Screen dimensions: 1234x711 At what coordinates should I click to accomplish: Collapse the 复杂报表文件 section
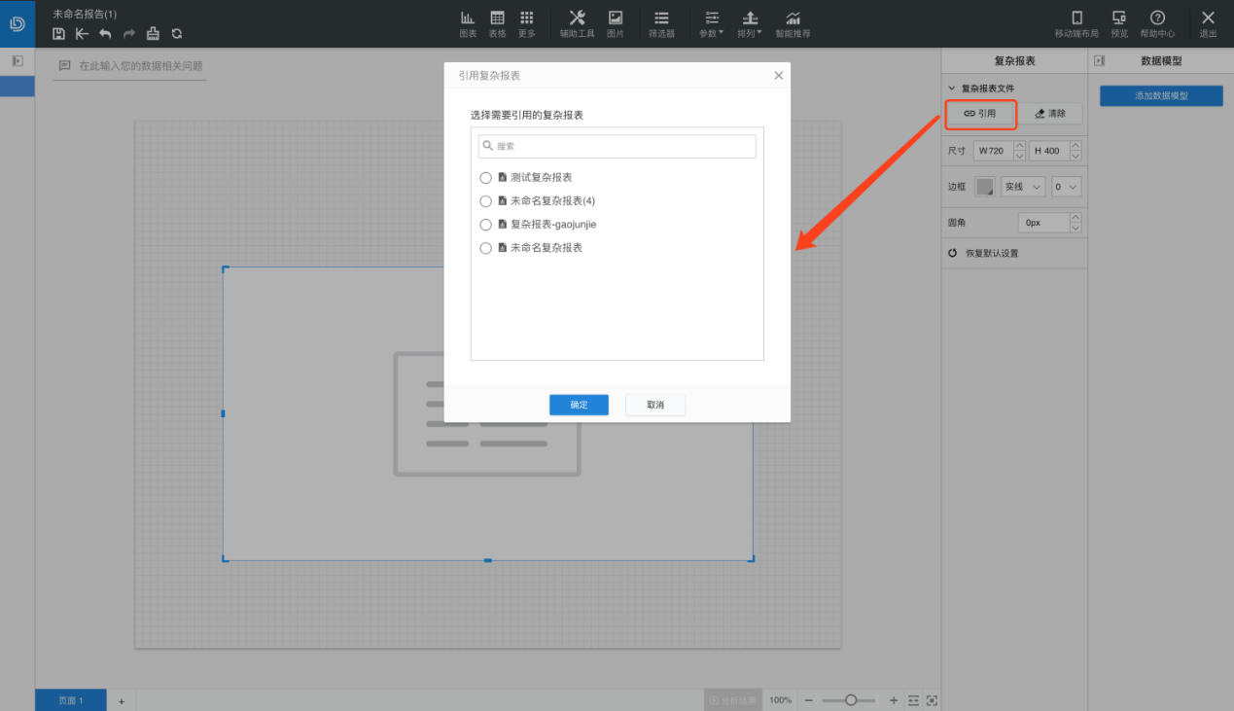(952, 89)
